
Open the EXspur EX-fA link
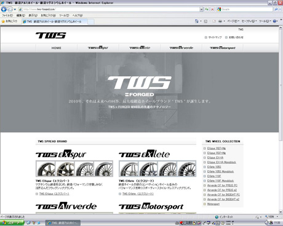[215, 158]
